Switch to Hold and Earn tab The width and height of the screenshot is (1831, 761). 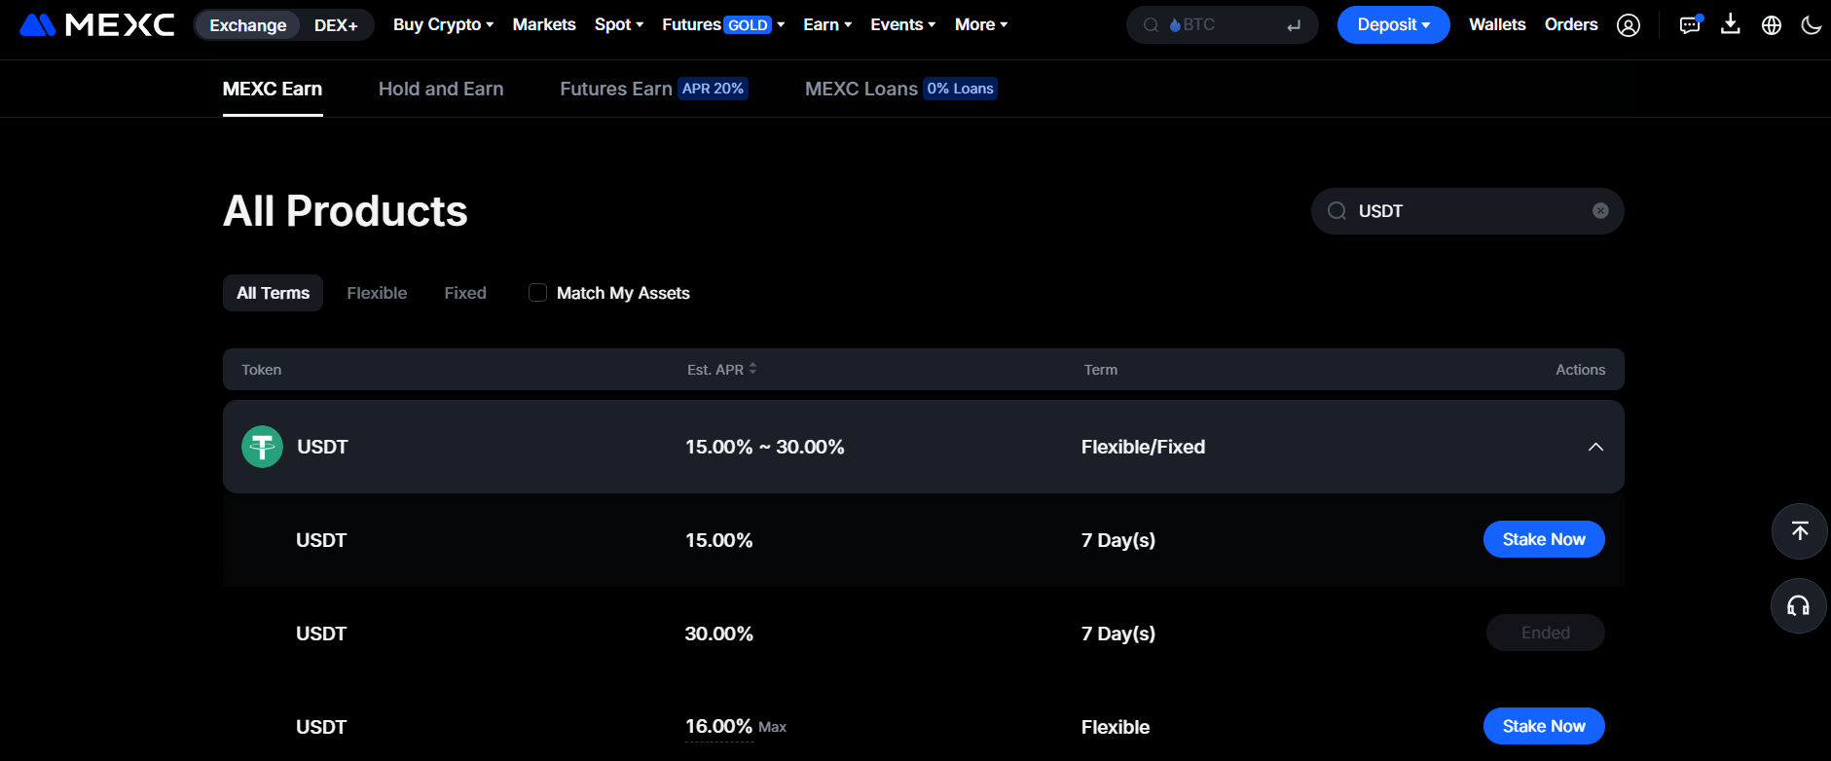tap(441, 89)
